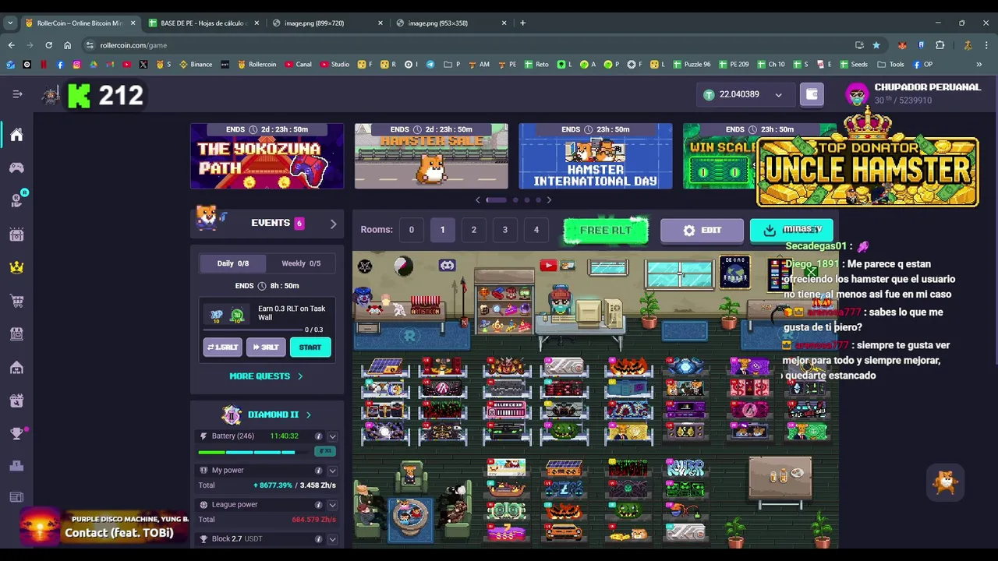Switch quests to Weekly 0/5
The height and width of the screenshot is (561, 998).
[x=301, y=263]
